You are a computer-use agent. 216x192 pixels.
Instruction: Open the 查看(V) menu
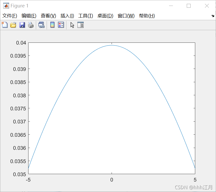pyautogui.click(x=48, y=16)
